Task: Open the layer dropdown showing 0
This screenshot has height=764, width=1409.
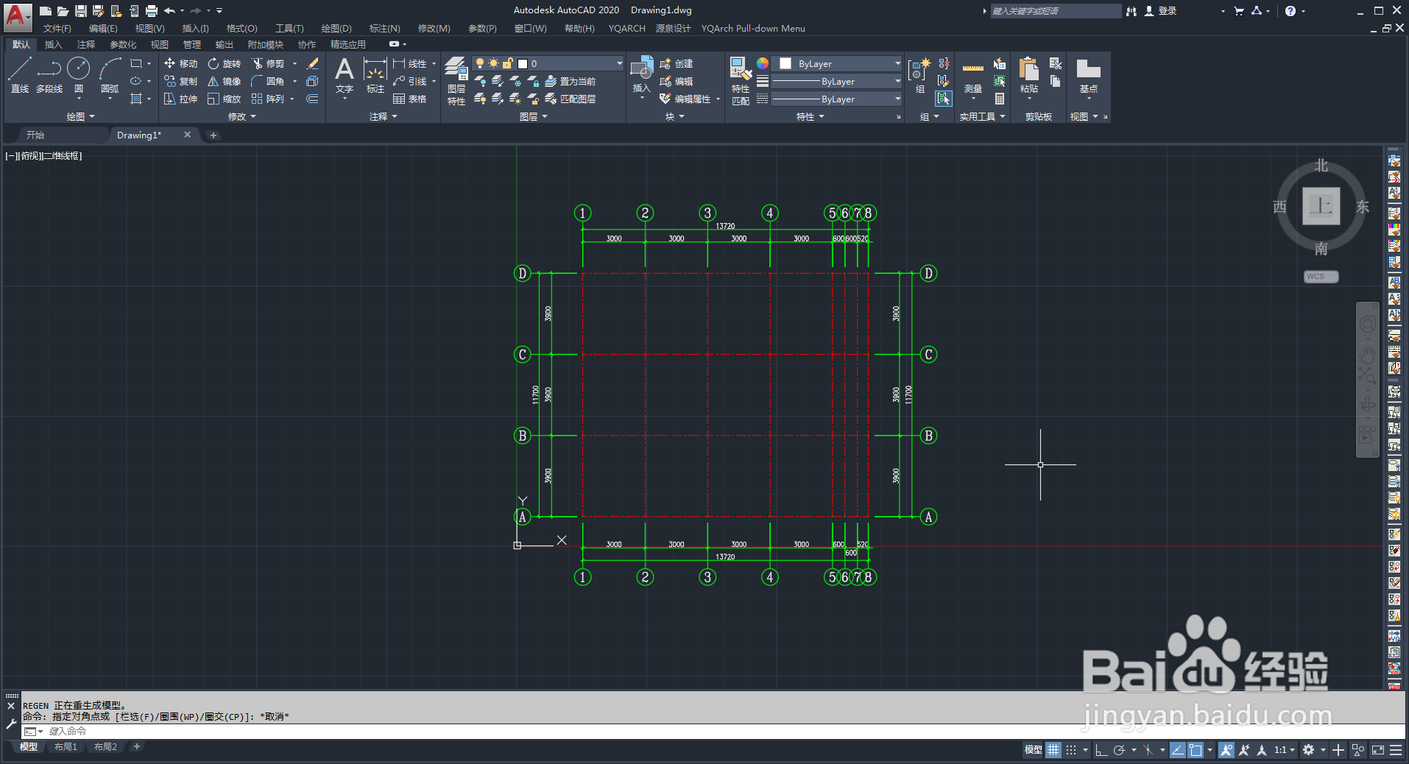Action: tap(548, 63)
